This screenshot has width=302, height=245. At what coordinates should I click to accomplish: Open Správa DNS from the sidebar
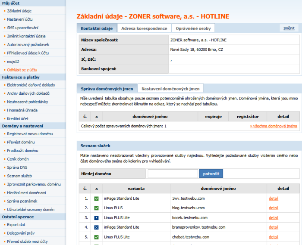[17, 167]
